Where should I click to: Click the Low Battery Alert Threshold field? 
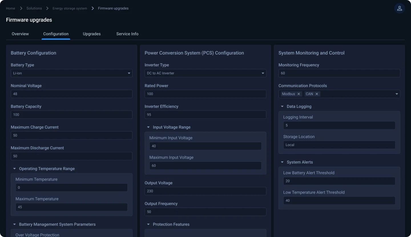[339, 181]
